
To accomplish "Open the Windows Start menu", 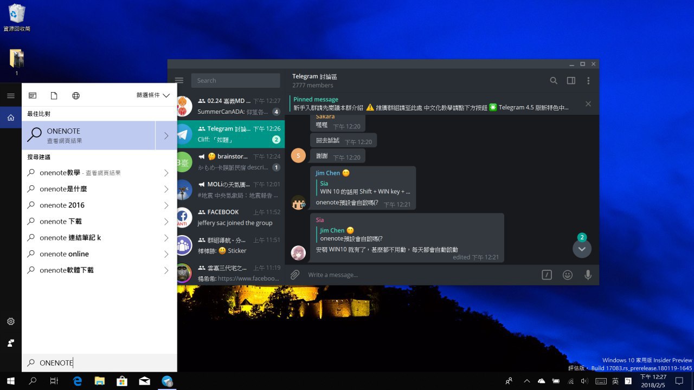I will [10, 381].
